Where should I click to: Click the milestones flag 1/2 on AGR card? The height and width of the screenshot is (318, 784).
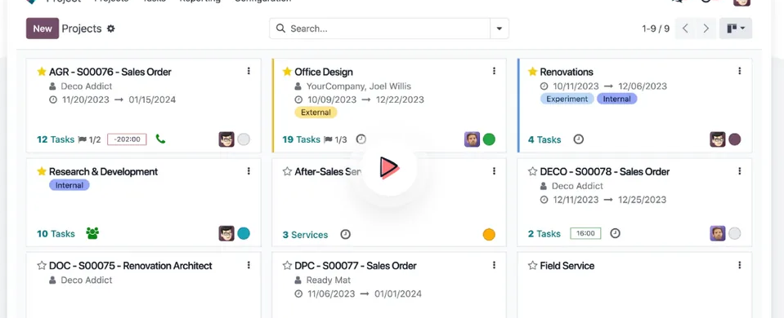tap(89, 139)
